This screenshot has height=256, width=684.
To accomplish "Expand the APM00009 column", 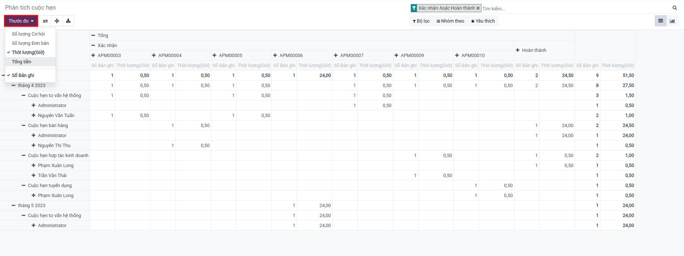I will (409, 56).
